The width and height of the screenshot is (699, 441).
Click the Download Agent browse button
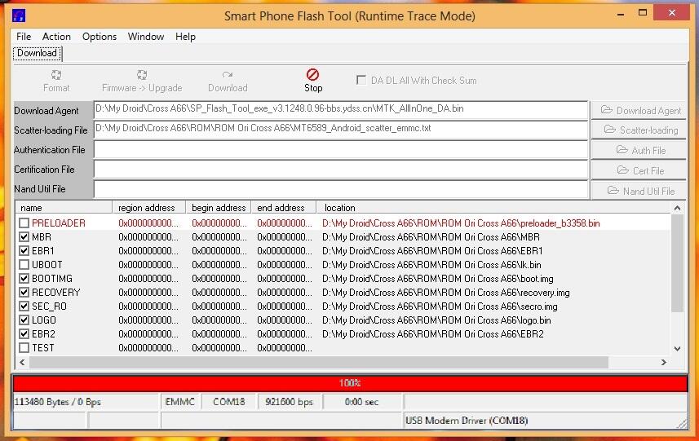coord(639,110)
